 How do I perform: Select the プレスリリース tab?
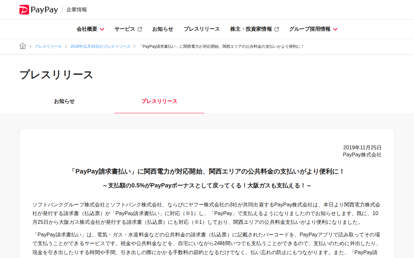(159, 101)
